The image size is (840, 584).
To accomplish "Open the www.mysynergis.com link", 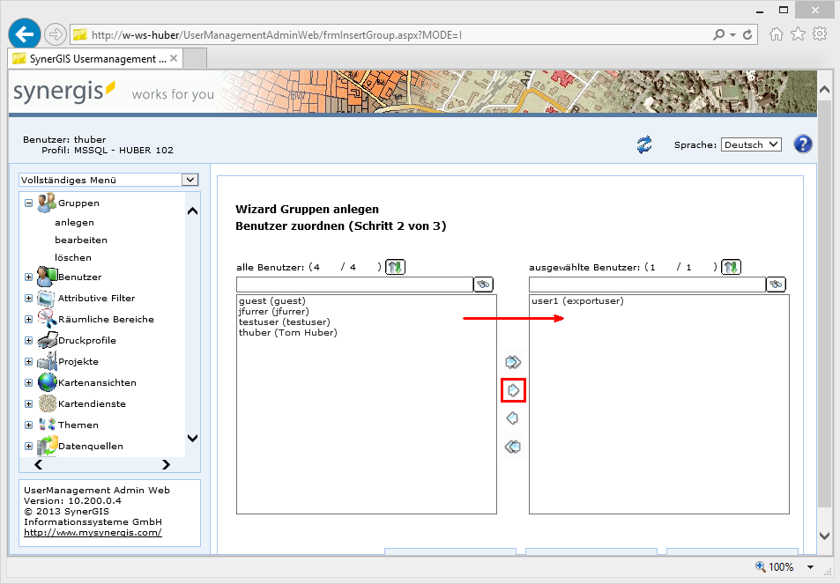I will [x=93, y=533].
